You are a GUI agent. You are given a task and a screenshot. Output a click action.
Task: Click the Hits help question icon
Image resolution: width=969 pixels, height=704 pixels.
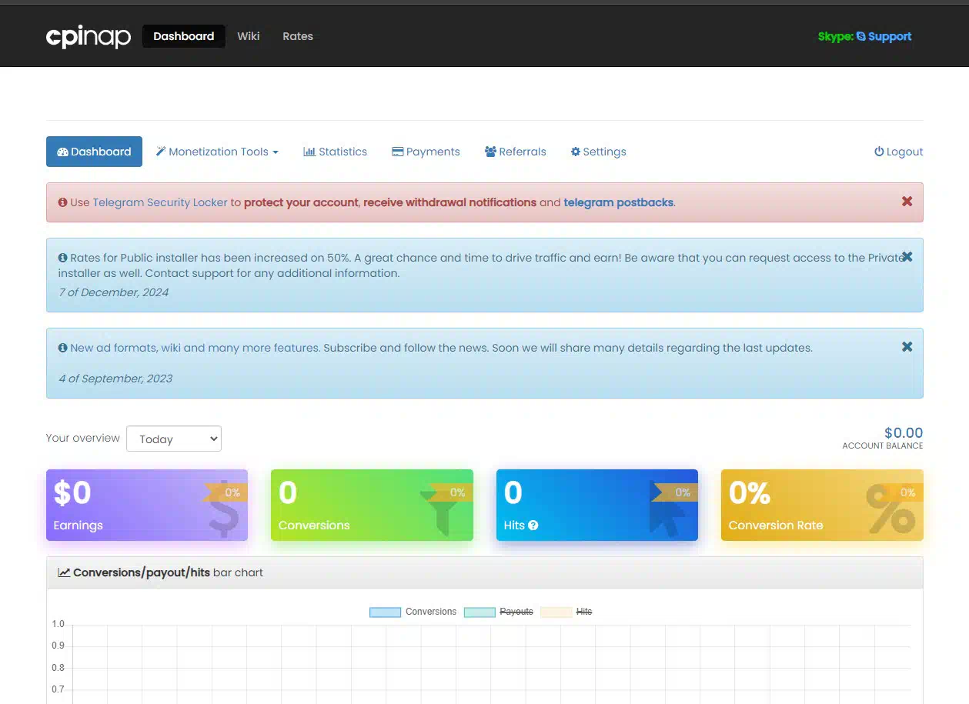tap(533, 525)
